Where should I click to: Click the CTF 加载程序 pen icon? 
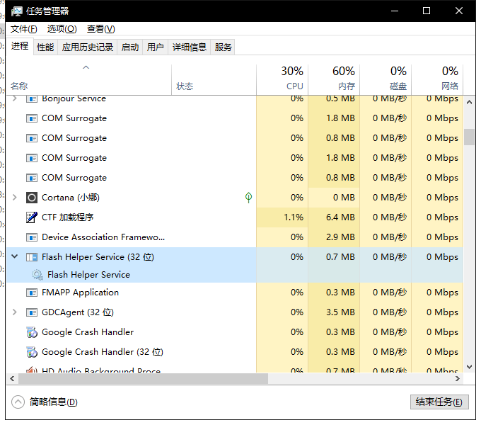coord(32,217)
